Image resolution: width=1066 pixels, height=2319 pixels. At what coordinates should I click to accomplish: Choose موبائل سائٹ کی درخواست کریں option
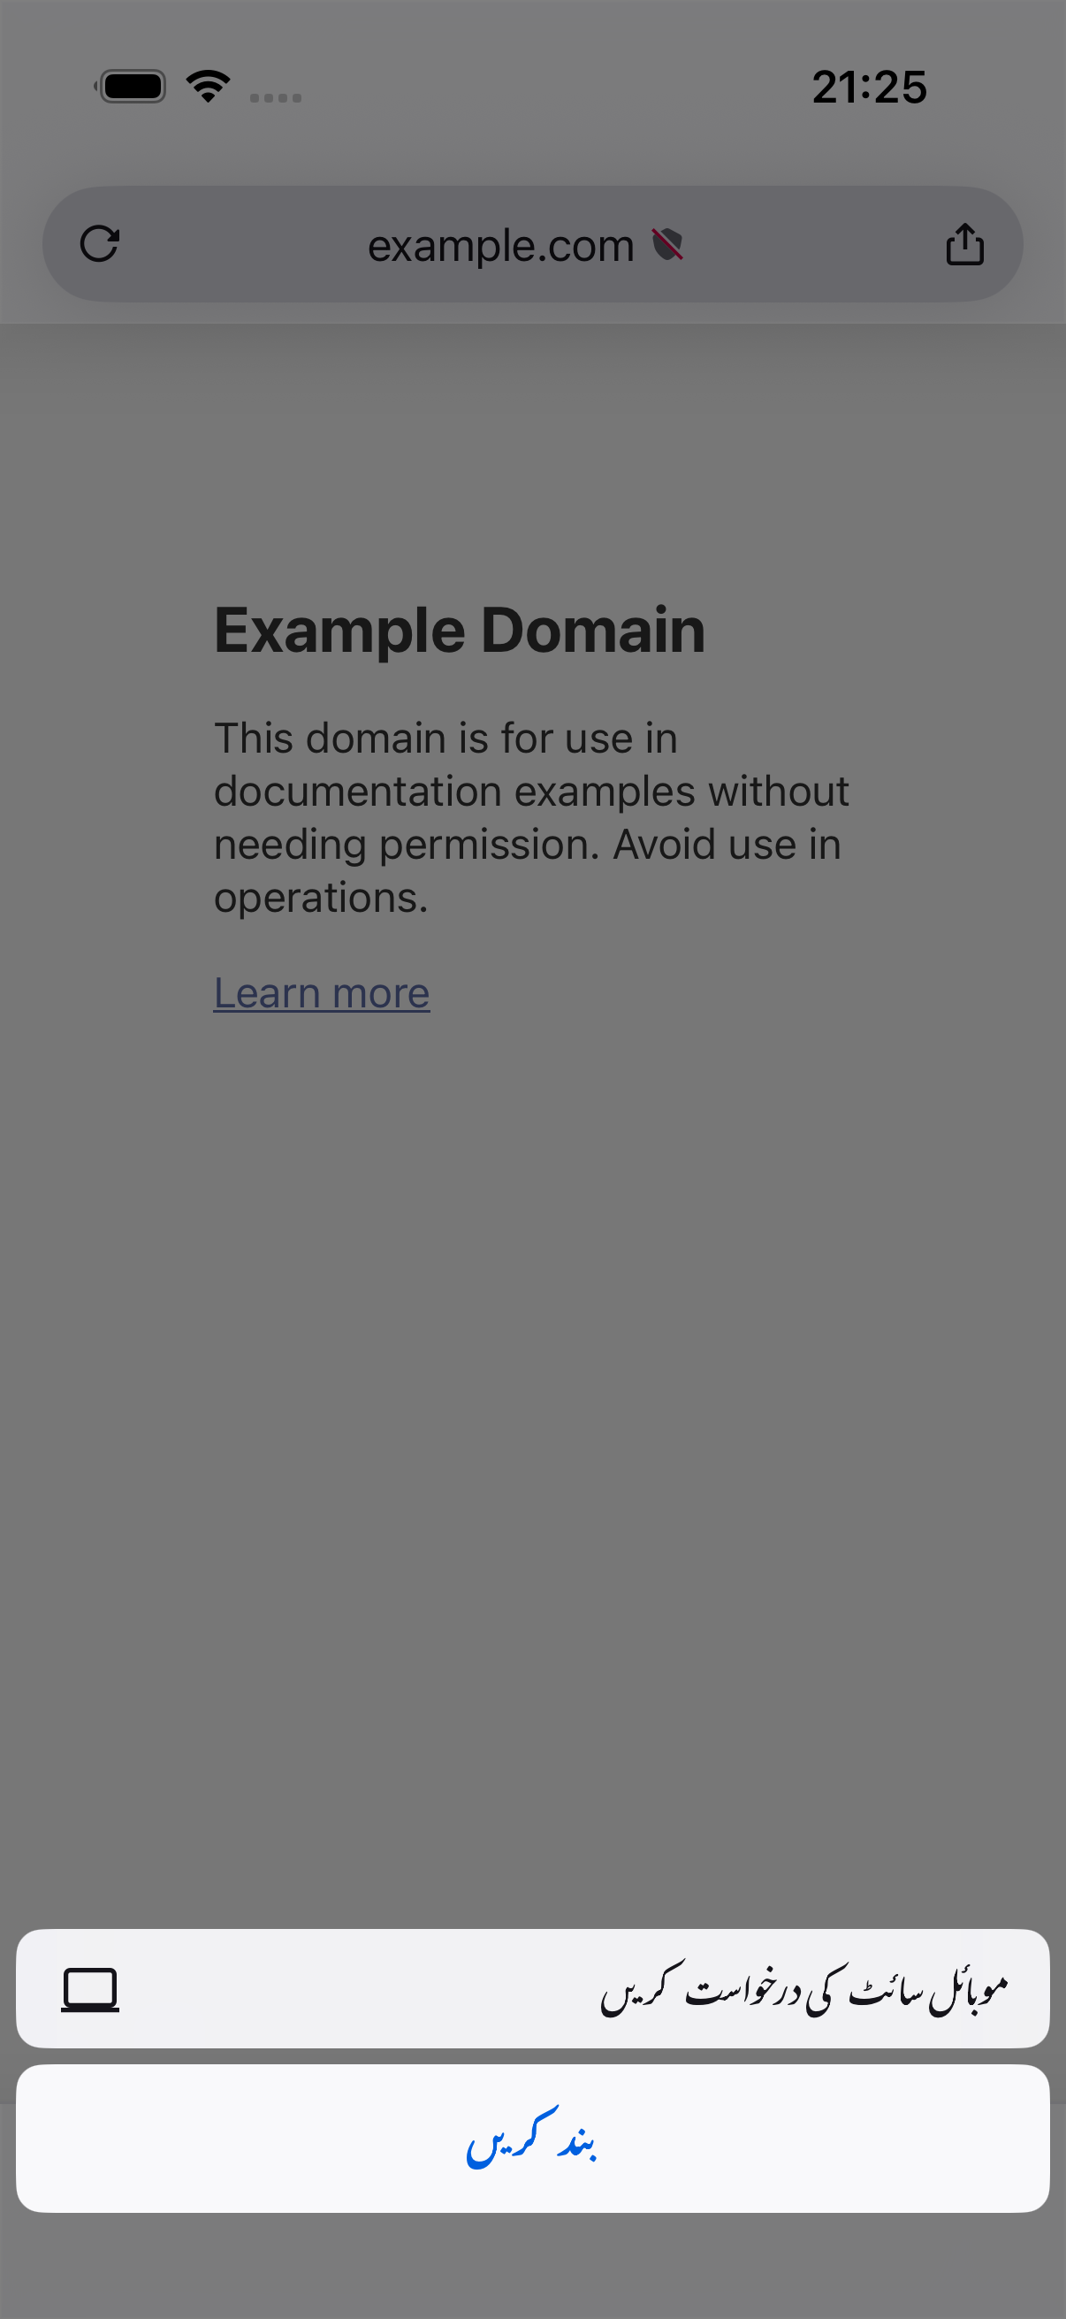(x=532, y=1988)
